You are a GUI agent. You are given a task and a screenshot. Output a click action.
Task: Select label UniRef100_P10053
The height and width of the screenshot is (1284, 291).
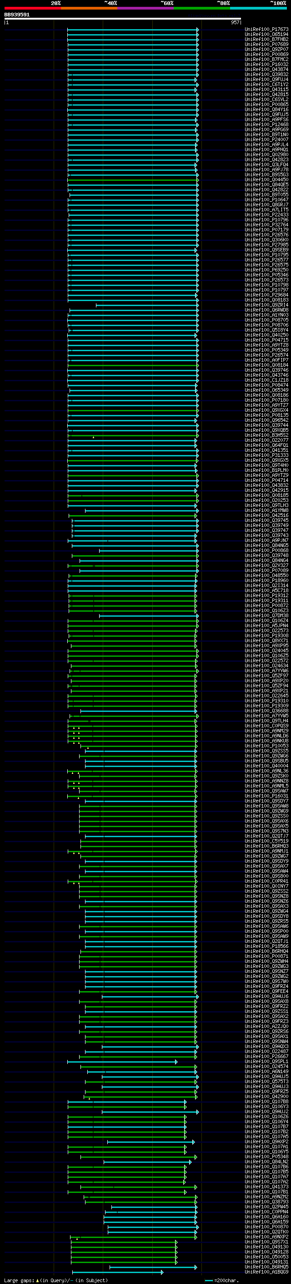[266, 746]
